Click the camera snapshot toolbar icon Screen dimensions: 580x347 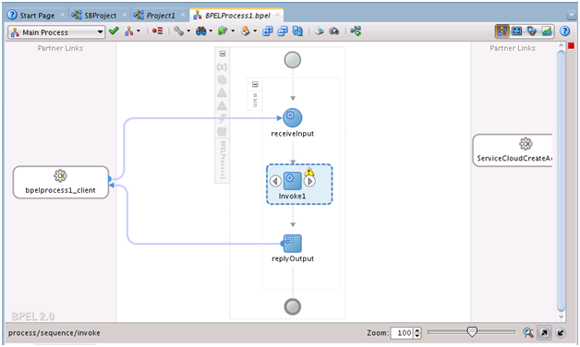pos(334,31)
